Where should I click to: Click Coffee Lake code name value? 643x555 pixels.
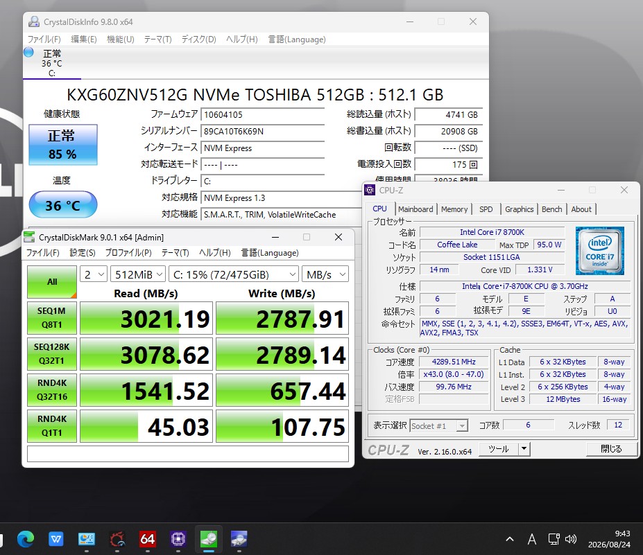pyautogui.click(x=457, y=245)
